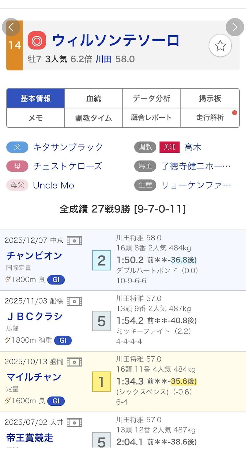This screenshot has width=246, height=460.
Task: Open sire キタサンブラック link
Action: 68,147
